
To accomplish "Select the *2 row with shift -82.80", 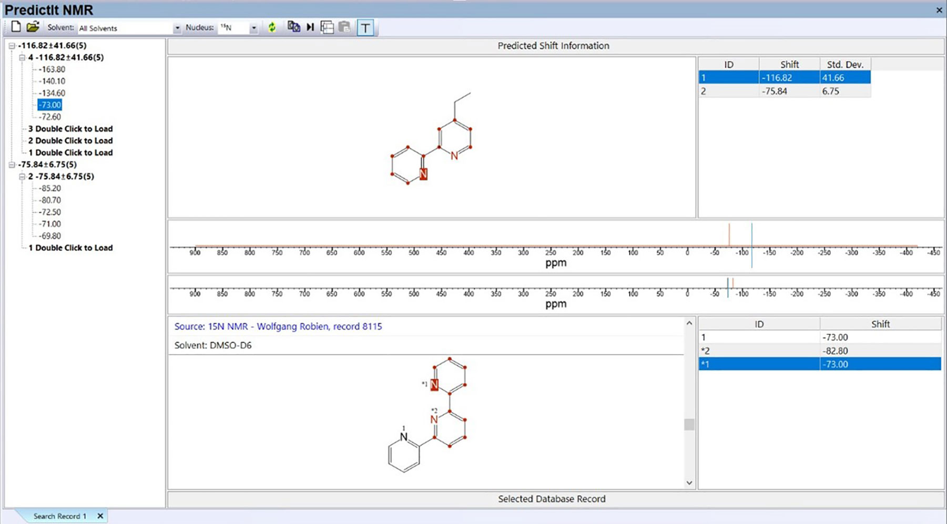I will (819, 351).
